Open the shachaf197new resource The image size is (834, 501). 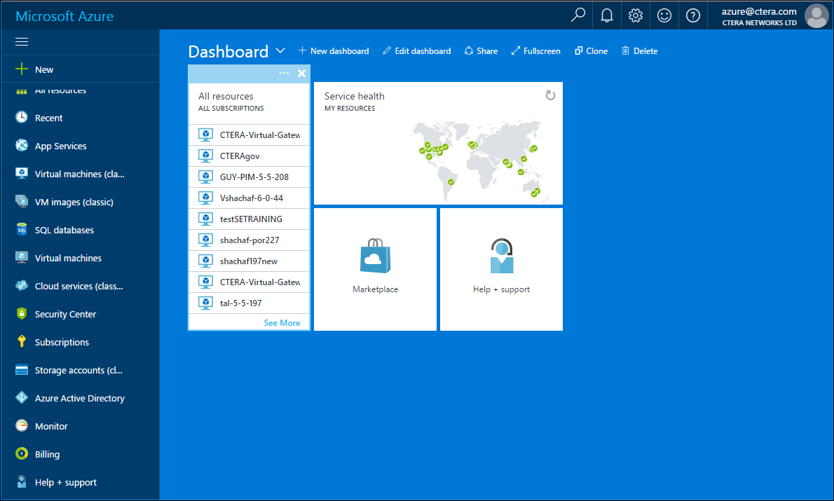[x=249, y=261]
